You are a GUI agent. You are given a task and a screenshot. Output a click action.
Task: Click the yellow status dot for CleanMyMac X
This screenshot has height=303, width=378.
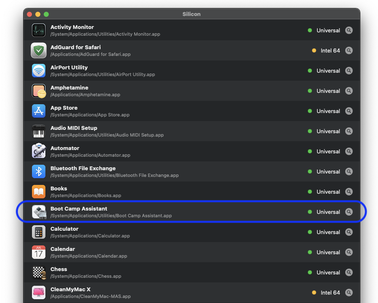click(x=314, y=292)
